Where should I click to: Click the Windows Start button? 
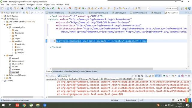point(3,105)
